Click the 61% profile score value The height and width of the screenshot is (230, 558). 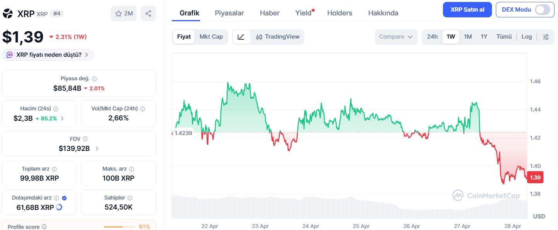pyautogui.click(x=144, y=227)
